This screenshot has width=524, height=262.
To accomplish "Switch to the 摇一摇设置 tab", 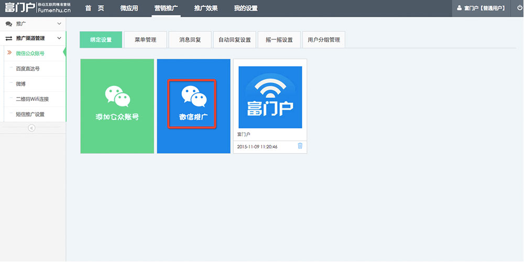I will pyautogui.click(x=279, y=40).
